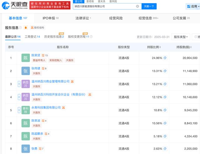Click the pie chart icon next to 13.31%
Viewport: 200px width, 154px height.
click(165, 71)
